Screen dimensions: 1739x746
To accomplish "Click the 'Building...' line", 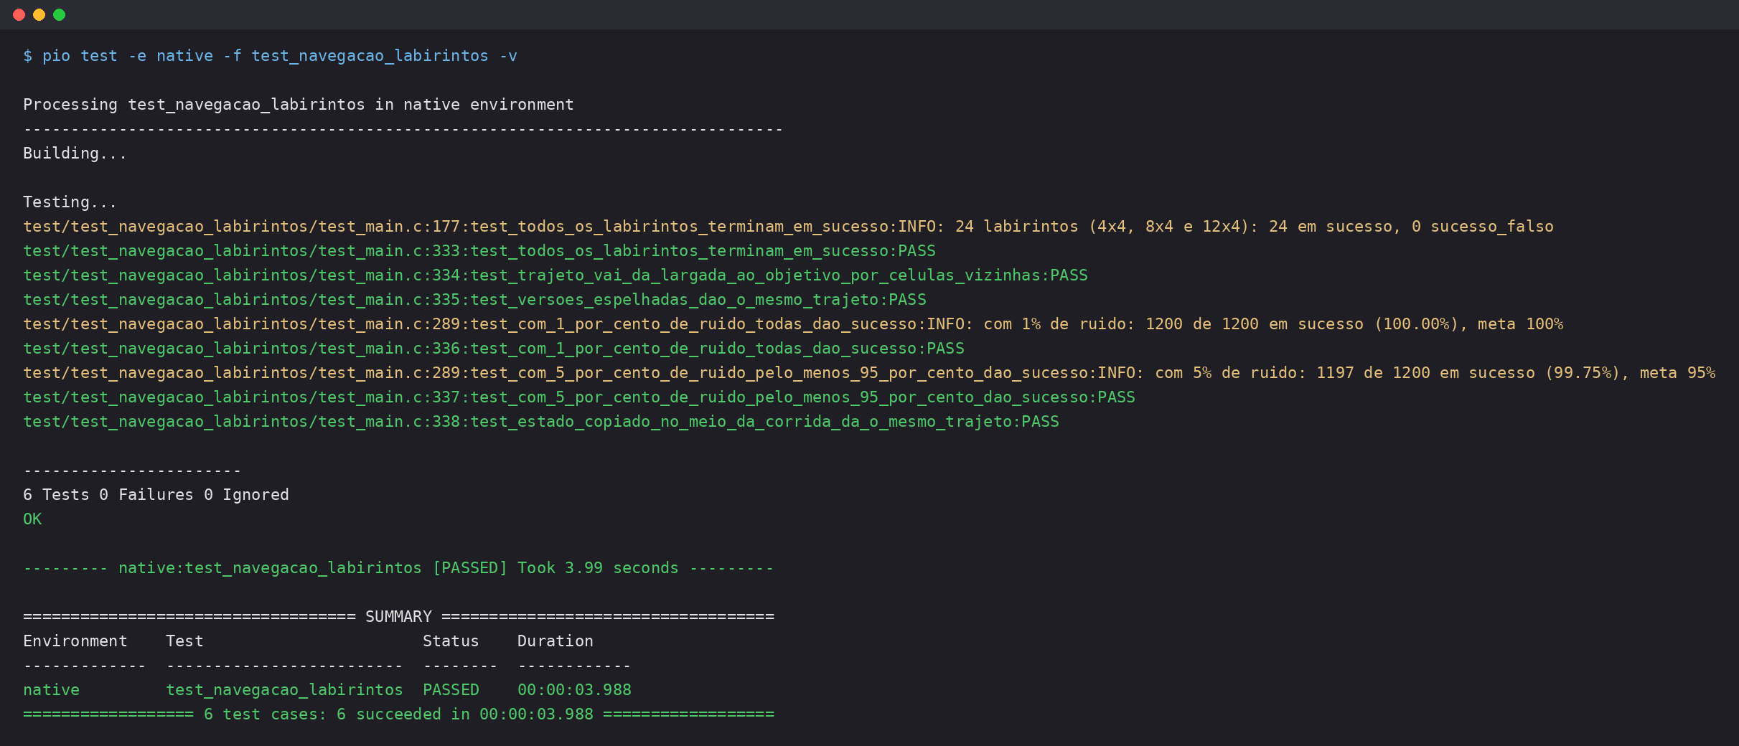I will 75,154.
